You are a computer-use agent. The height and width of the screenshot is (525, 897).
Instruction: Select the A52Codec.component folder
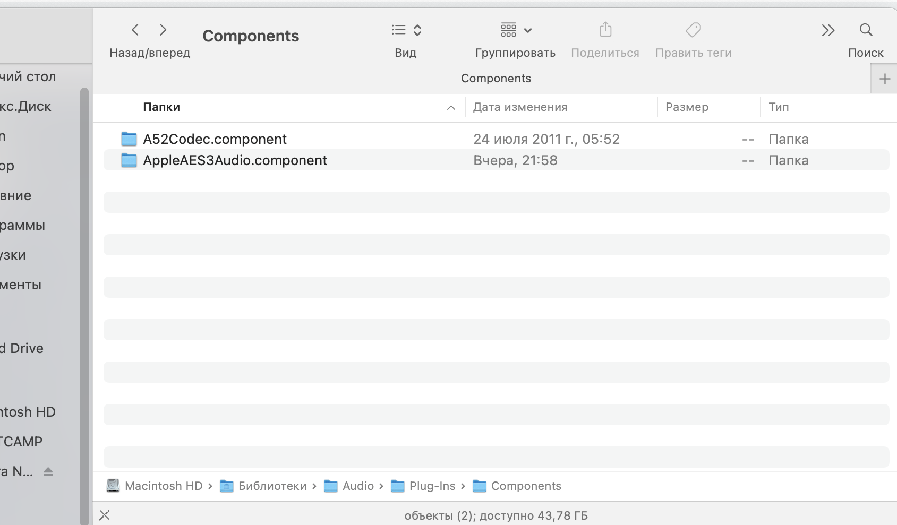pyautogui.click(x=215, y=139)
